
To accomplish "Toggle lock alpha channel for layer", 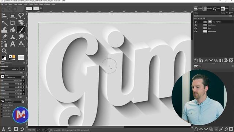I will (204, 18).
